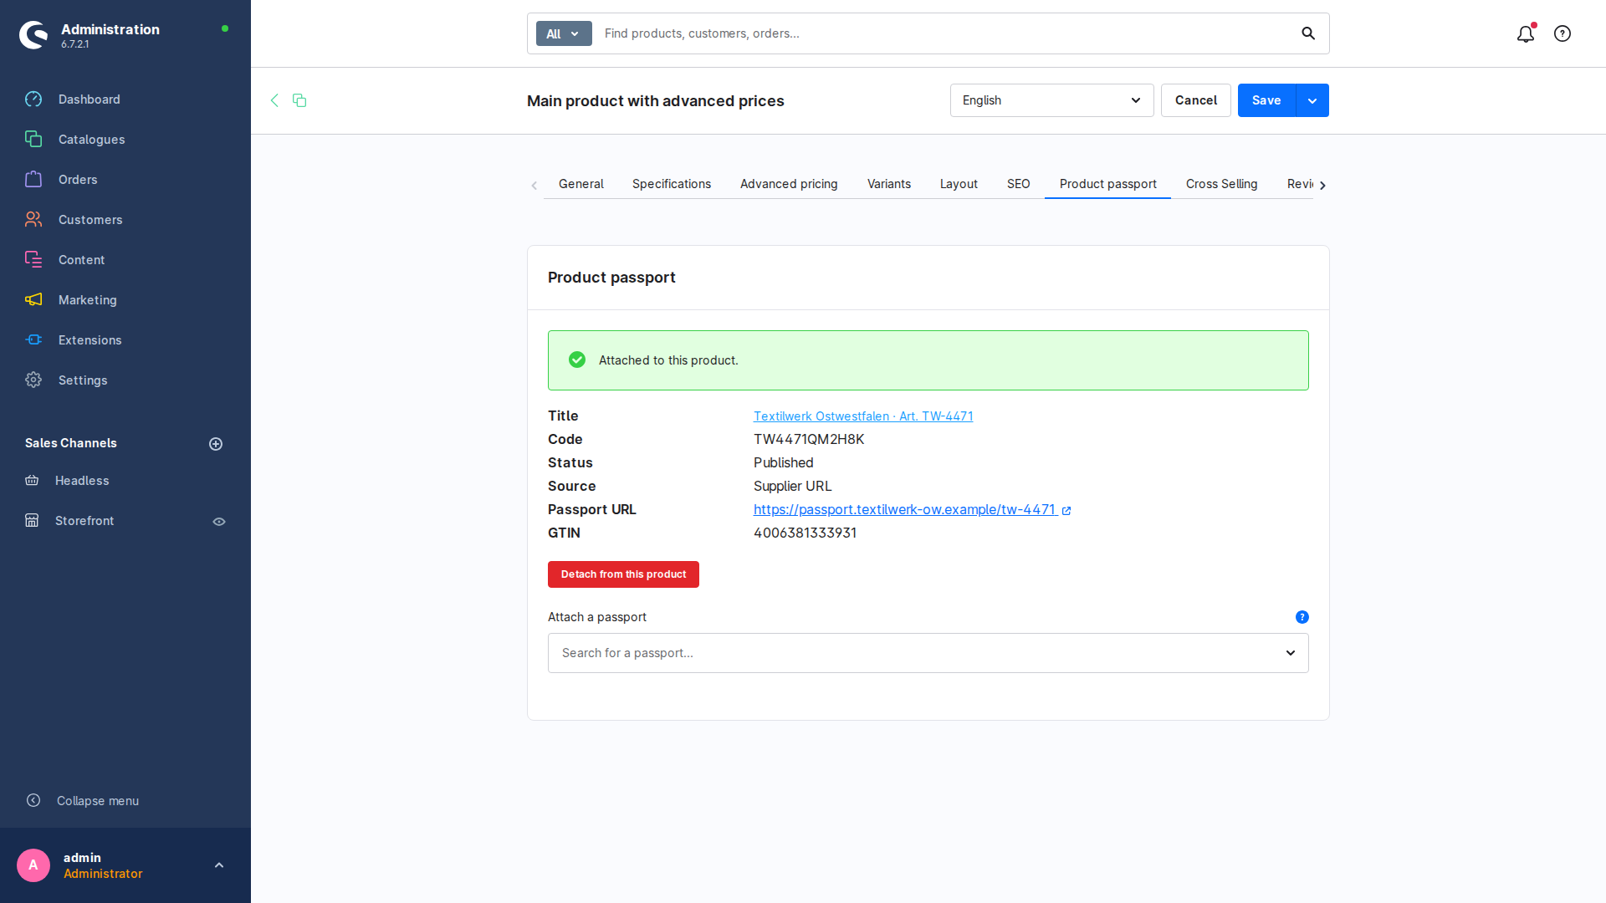The height and width of the screenshot is (903, 1606).
Task: Click the duplicate product icon
Action: pyautogui.click(x=299, y=100)
